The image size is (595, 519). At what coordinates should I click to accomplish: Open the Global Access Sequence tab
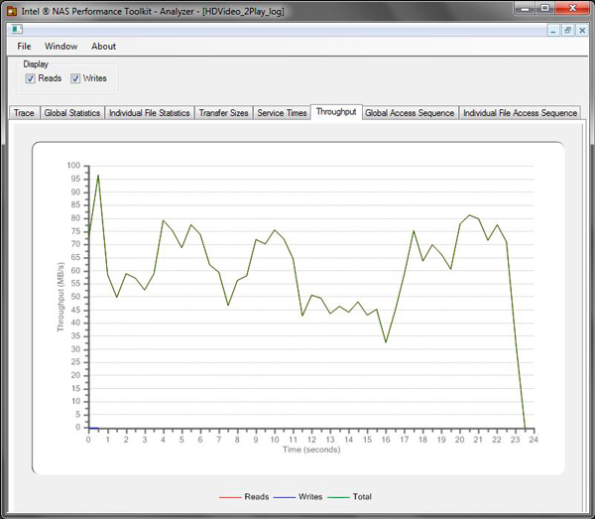pyautogui.click(x=410, y=113)
